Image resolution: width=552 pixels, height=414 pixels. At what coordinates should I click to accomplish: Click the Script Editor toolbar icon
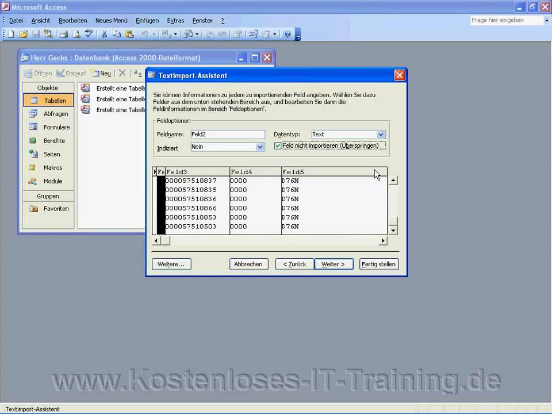(x=222, y=34)
